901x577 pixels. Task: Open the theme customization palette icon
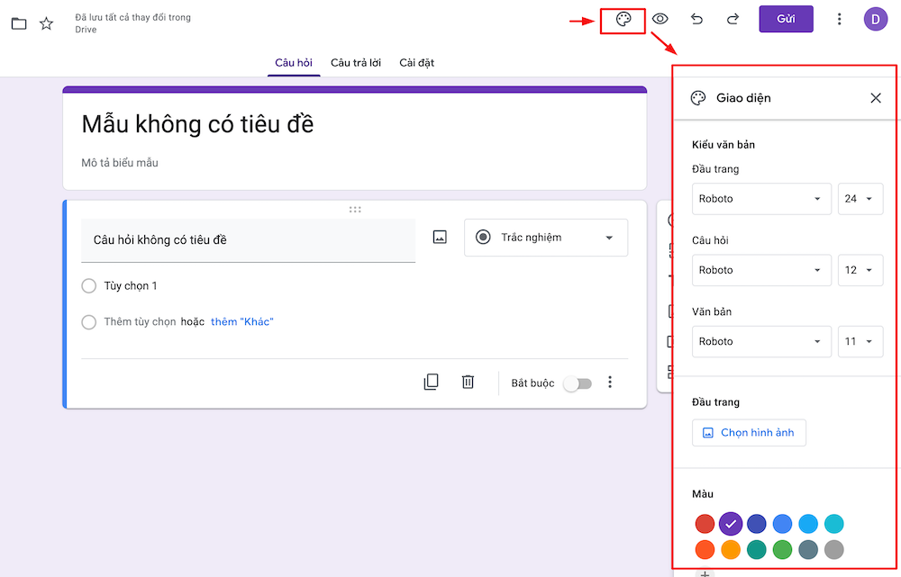tap(623, 19)
